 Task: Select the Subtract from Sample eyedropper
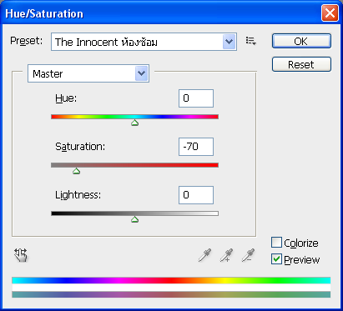coord(248,255)
